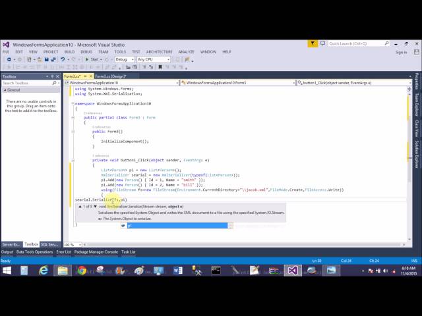
Task: Open the BUILD menu
Action: click(69, 52)
